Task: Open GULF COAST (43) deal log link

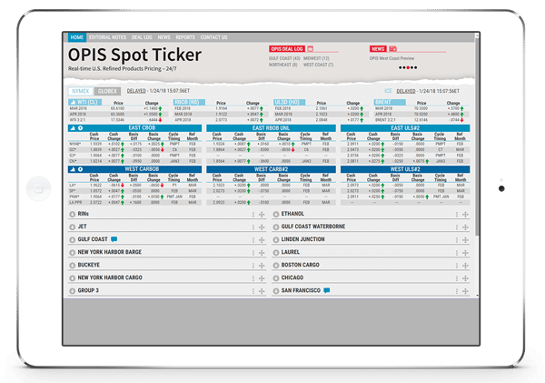Action: [284, 58]
